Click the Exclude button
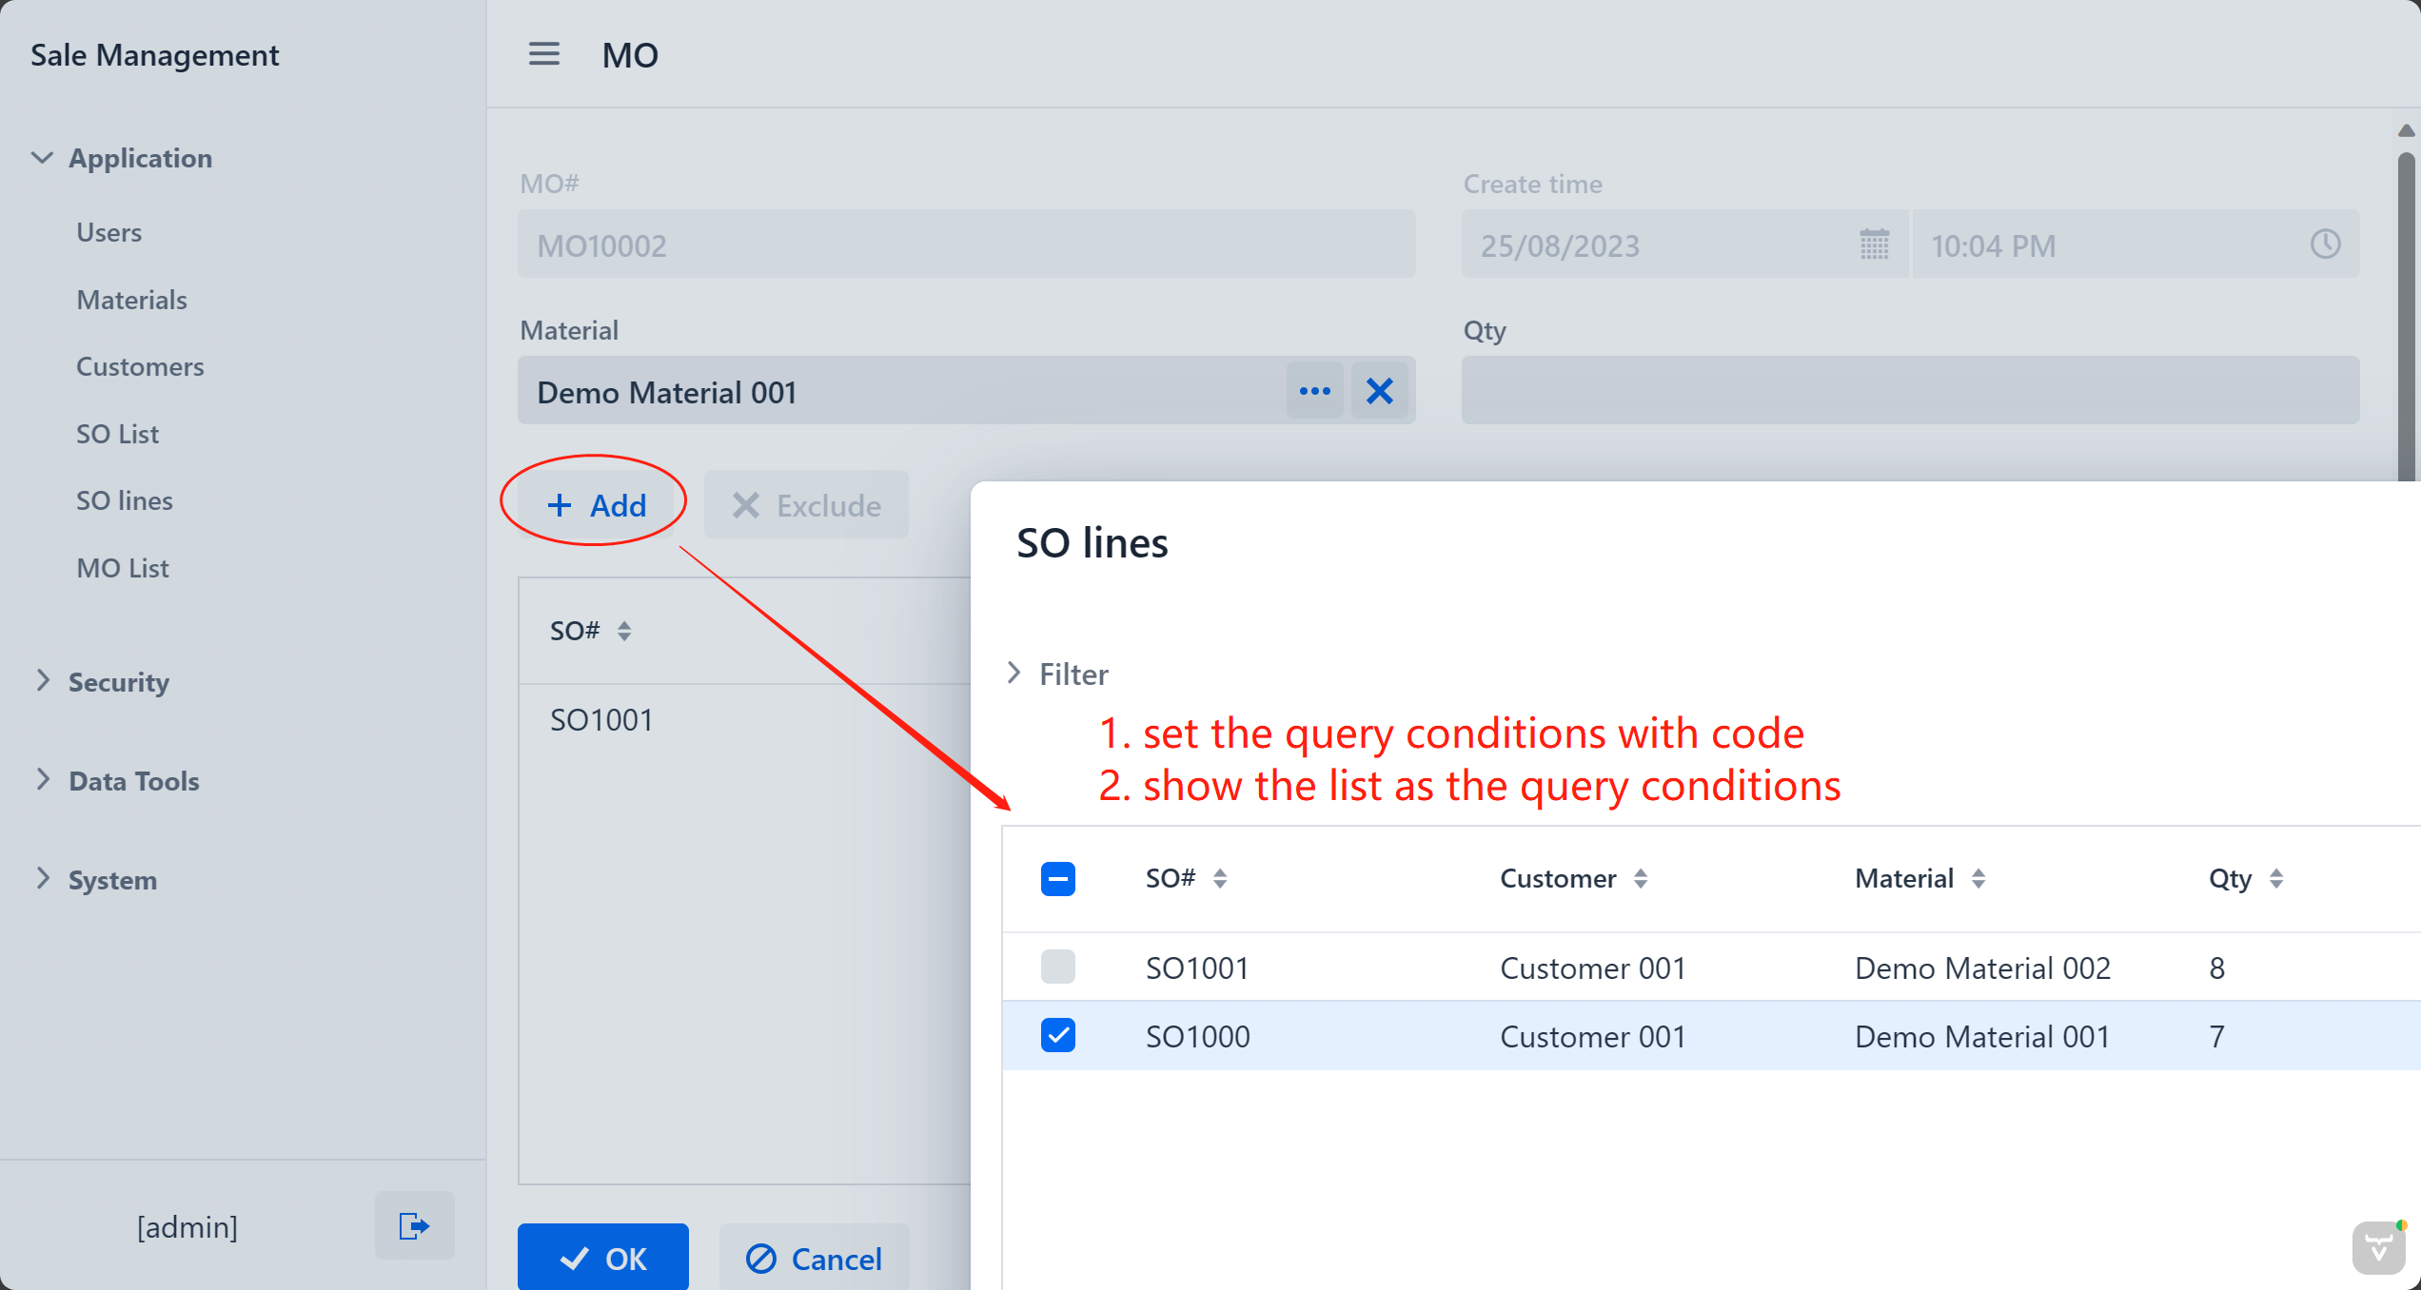The width and height of the screenshot is (2421, 1290). point(806,505)
